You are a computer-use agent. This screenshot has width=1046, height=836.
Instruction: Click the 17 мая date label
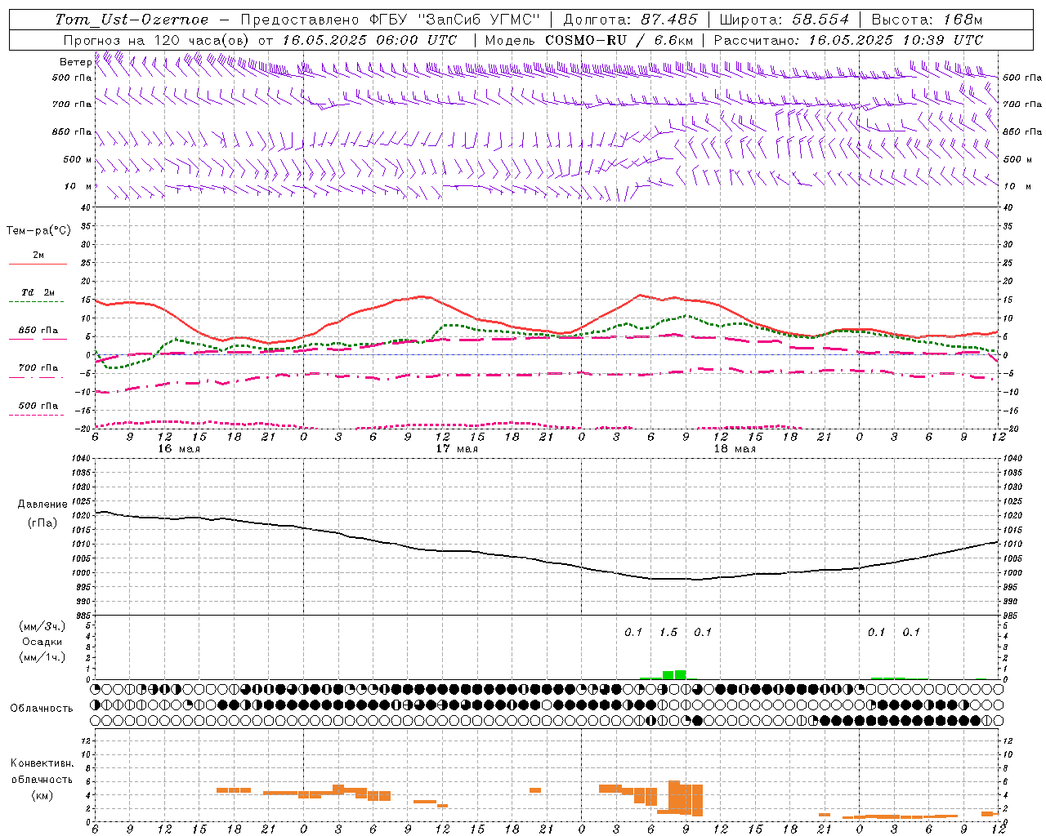(x=457, y=449)
